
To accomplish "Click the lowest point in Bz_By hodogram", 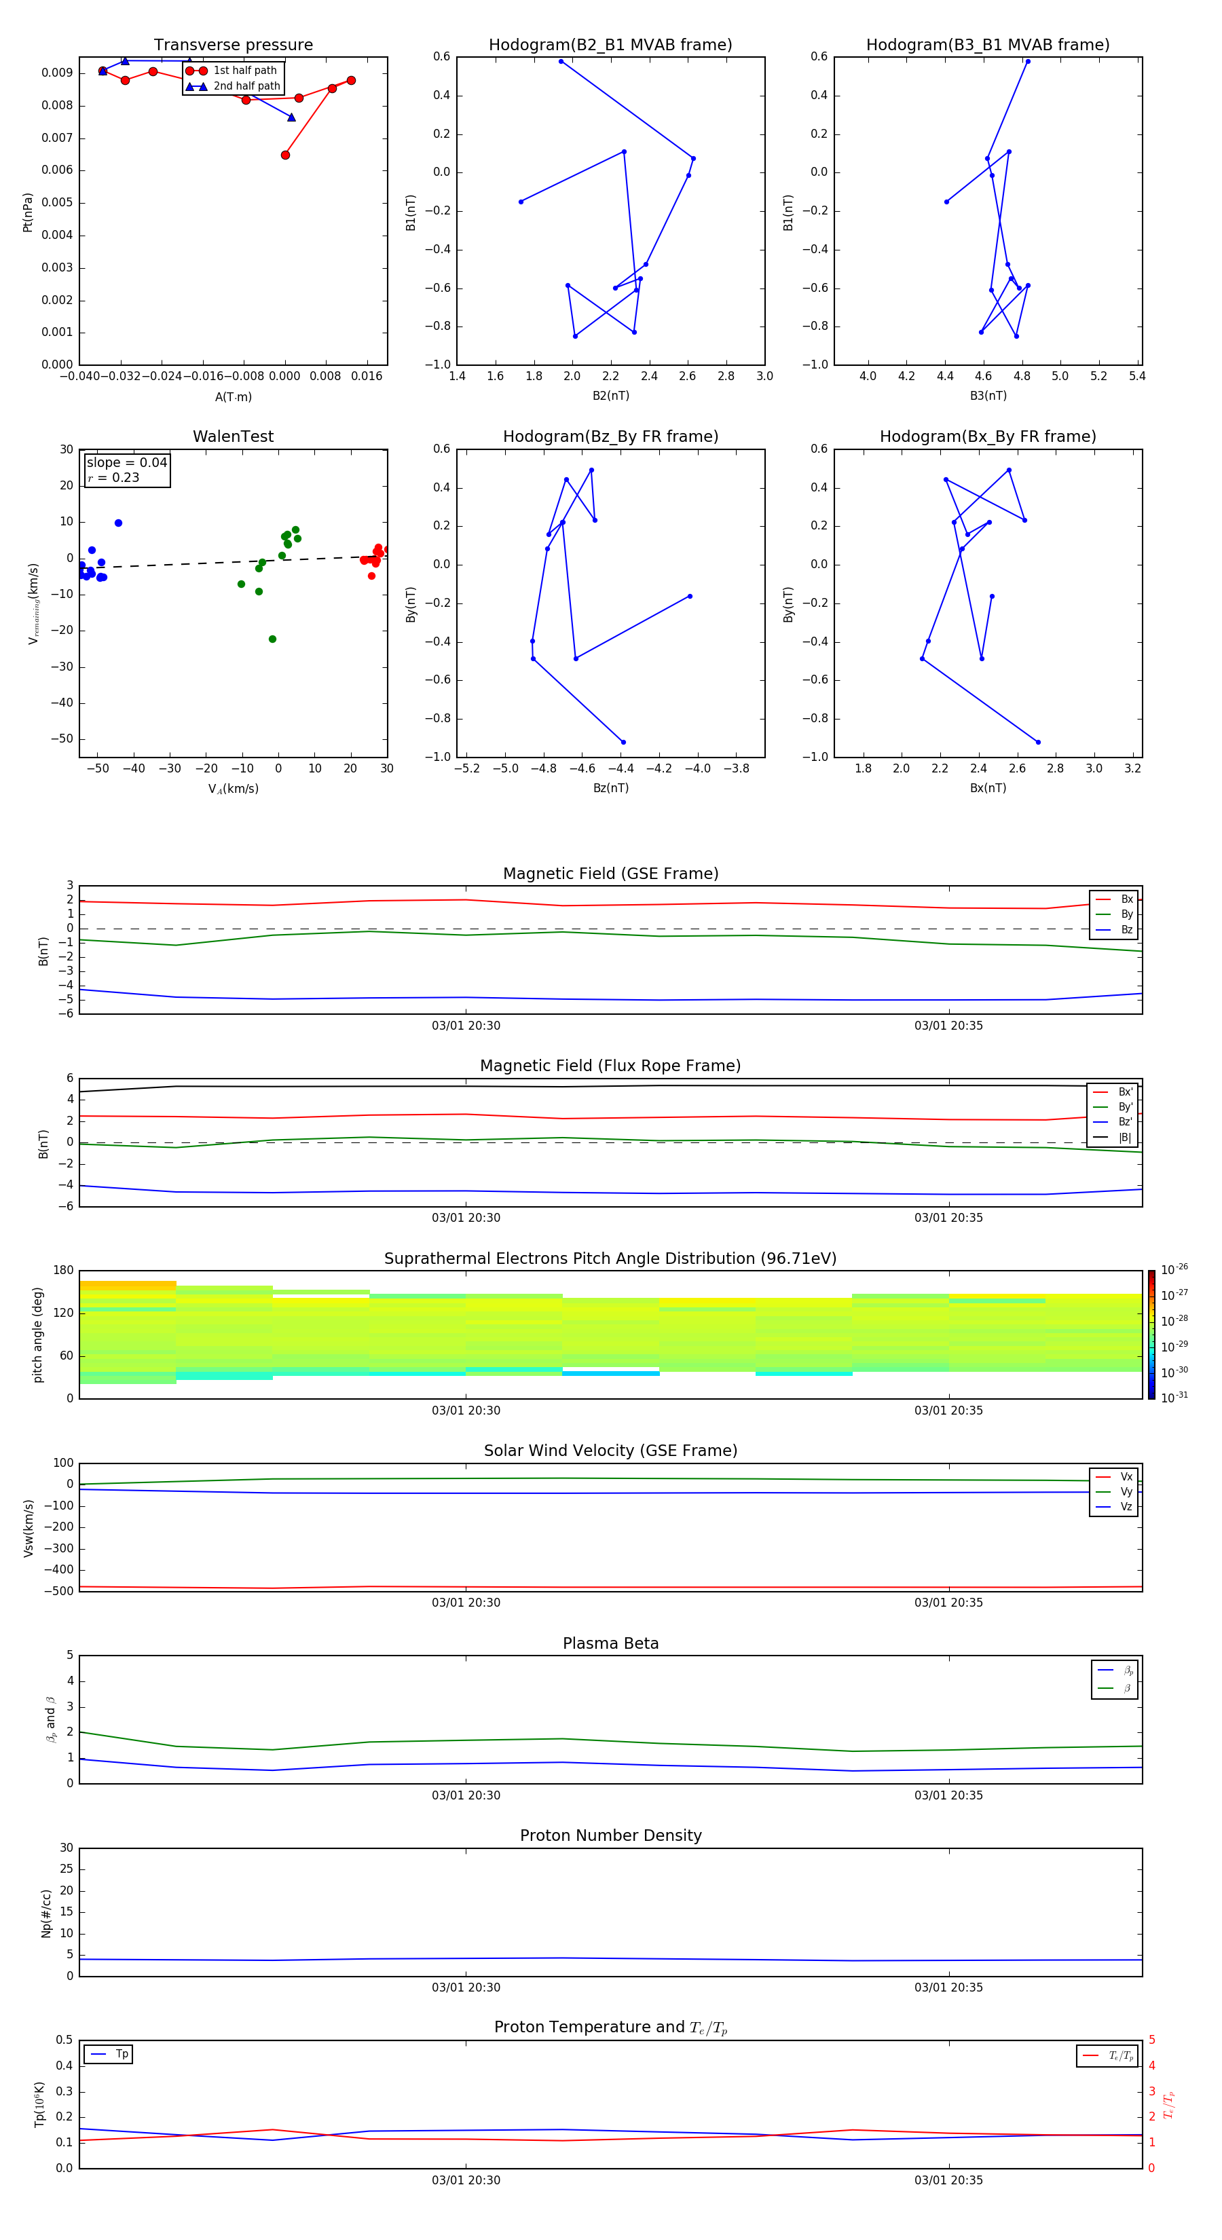I will (x=623, y=742).
